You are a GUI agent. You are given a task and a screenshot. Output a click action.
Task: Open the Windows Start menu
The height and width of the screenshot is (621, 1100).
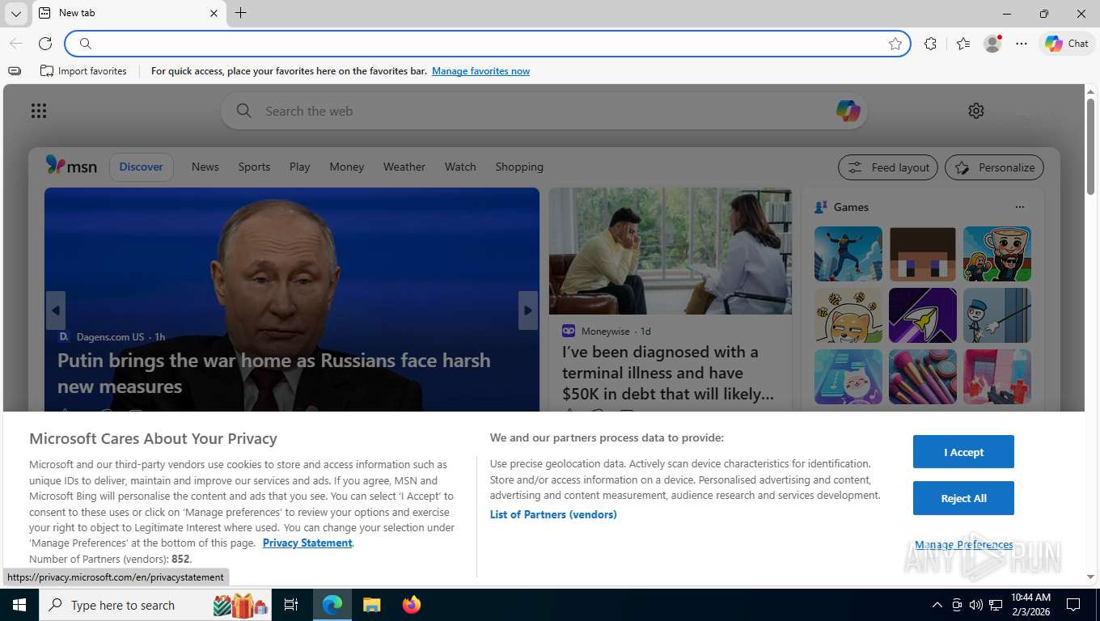19,605
